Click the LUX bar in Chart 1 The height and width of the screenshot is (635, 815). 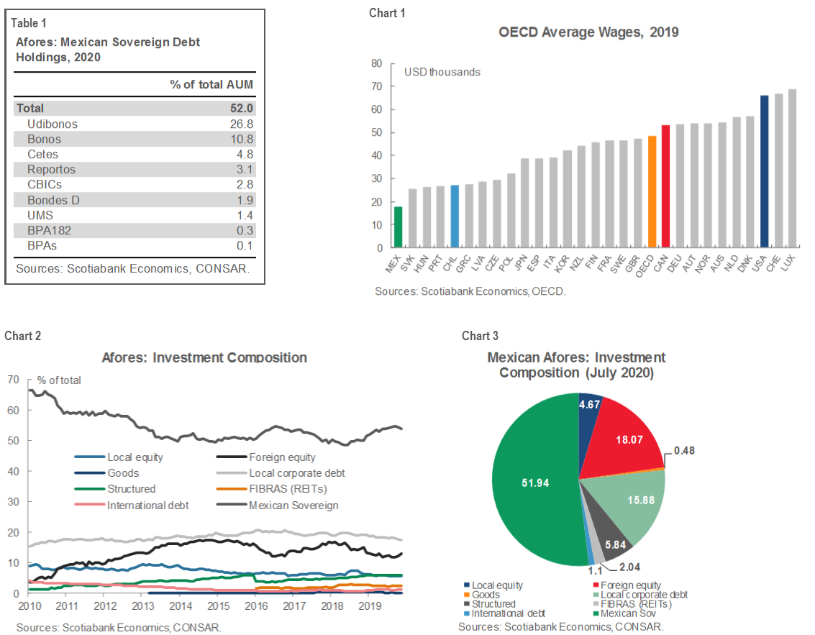point(792,168)
